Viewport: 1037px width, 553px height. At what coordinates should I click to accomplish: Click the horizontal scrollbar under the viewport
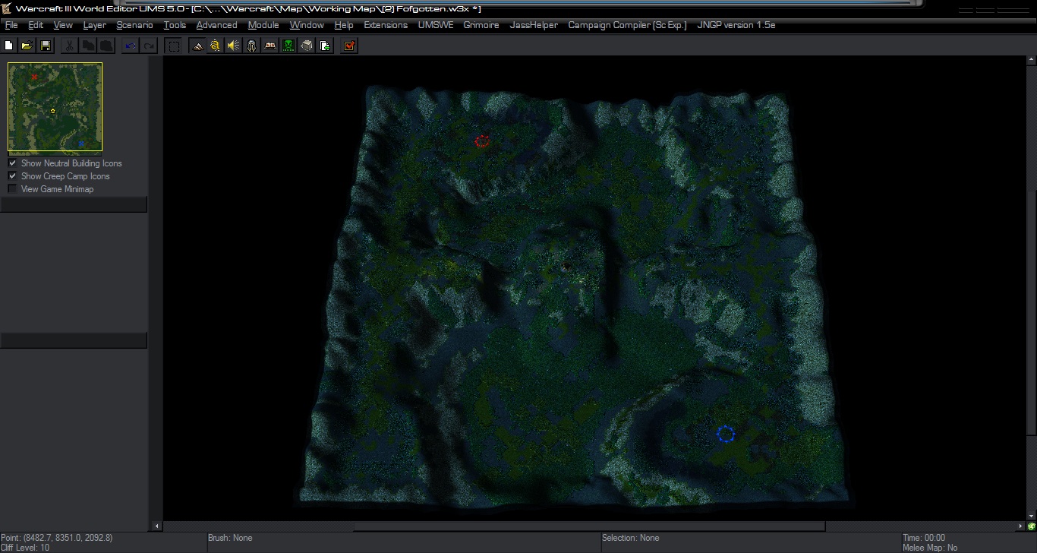click(589, 526)
